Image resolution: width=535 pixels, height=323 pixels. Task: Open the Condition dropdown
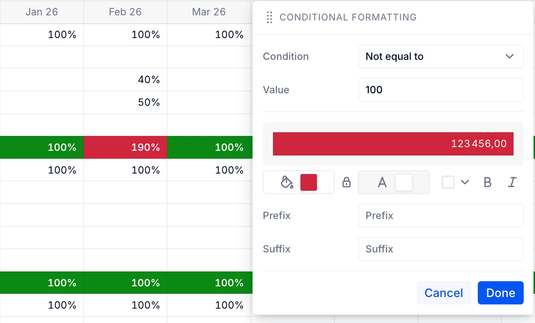(x=441, y=57)
